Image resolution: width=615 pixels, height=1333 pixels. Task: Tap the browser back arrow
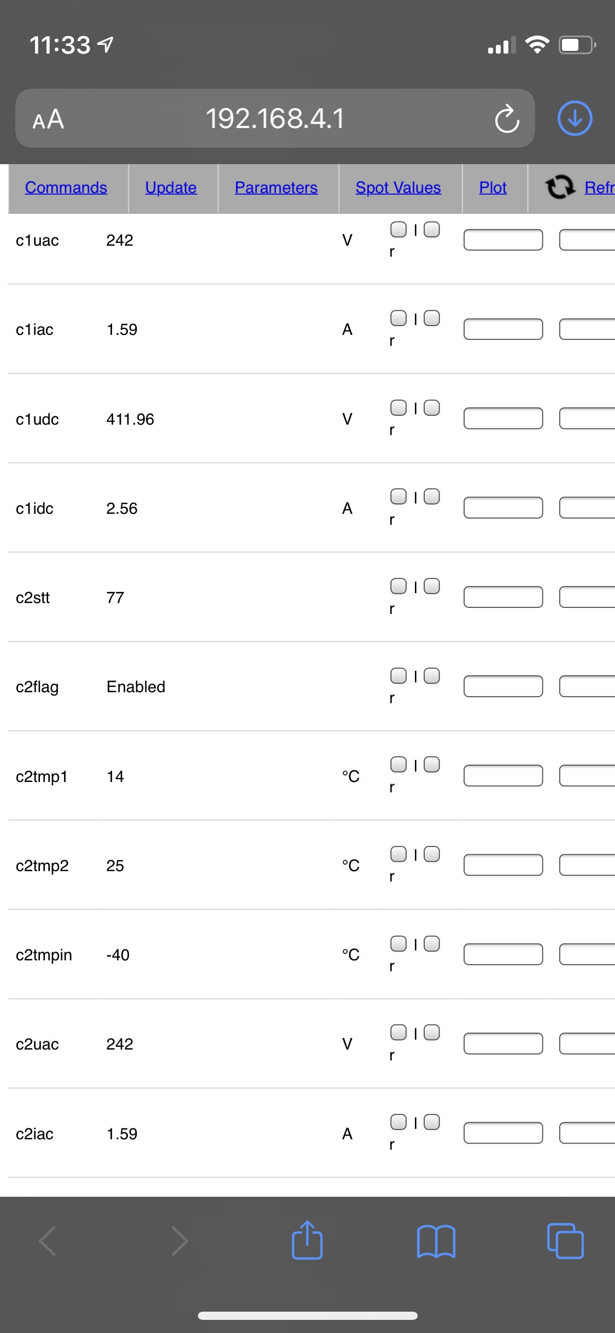48,1241
